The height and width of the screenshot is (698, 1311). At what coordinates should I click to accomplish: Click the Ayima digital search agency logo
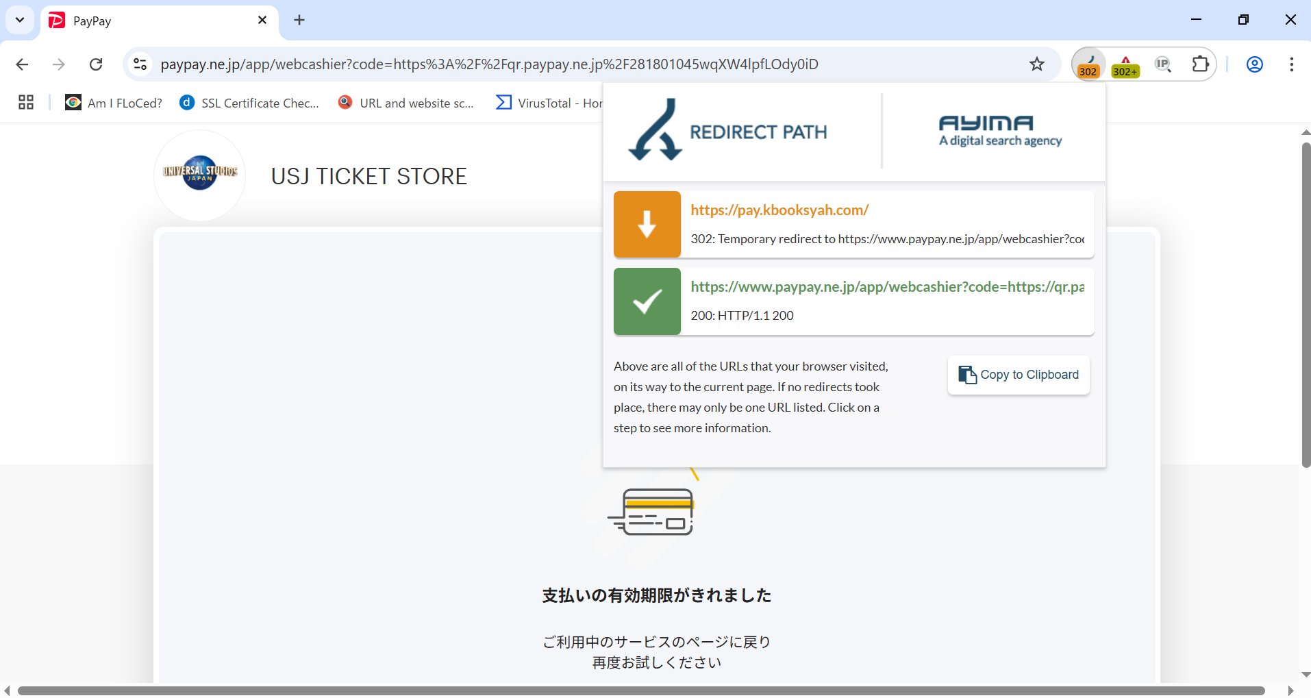click(1000, 131)
